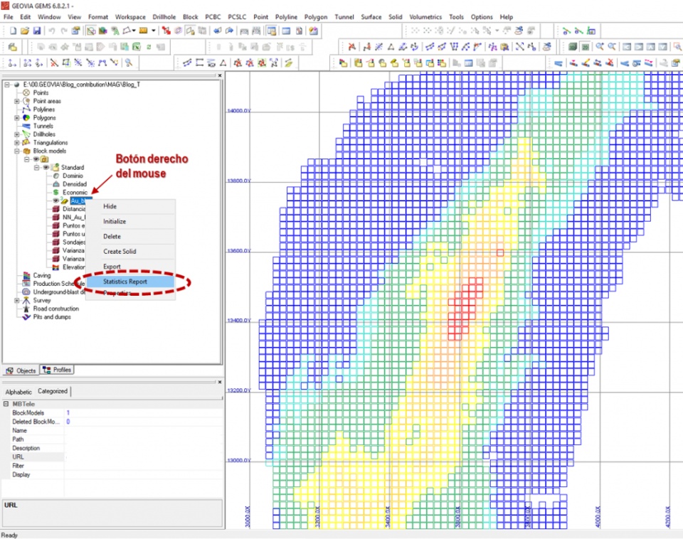Toggle the eye icon beside Standard model

46,167
